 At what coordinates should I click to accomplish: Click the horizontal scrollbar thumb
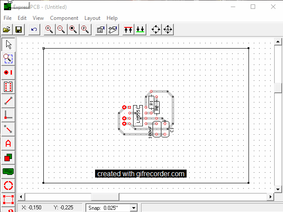click(105, 197)
